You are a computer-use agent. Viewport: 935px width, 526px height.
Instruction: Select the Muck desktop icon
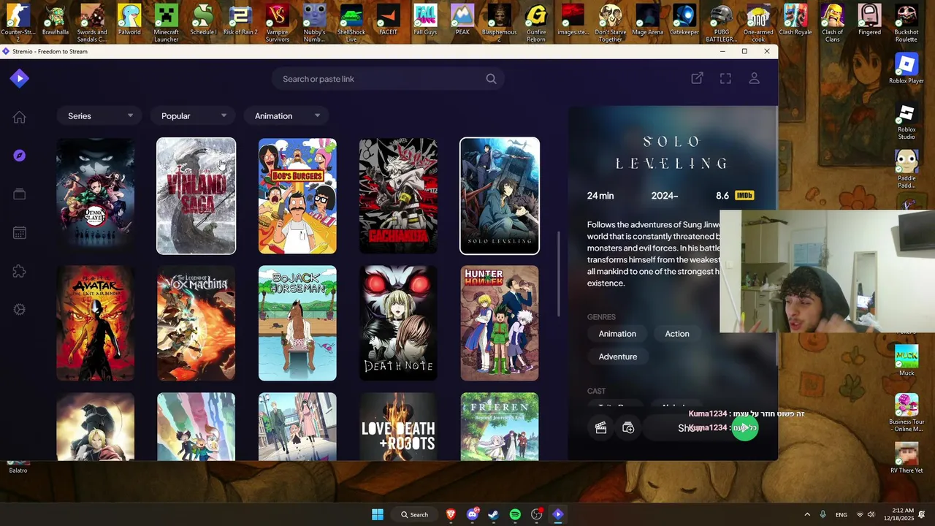click(907, 360)
